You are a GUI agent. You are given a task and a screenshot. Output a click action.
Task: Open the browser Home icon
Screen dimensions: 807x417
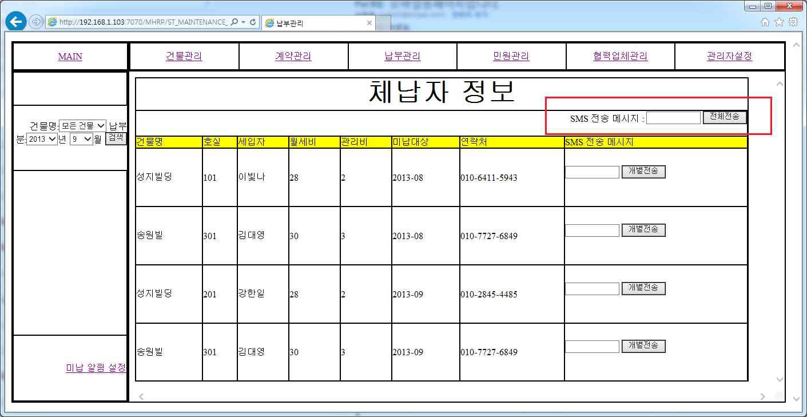click(765, 22)
